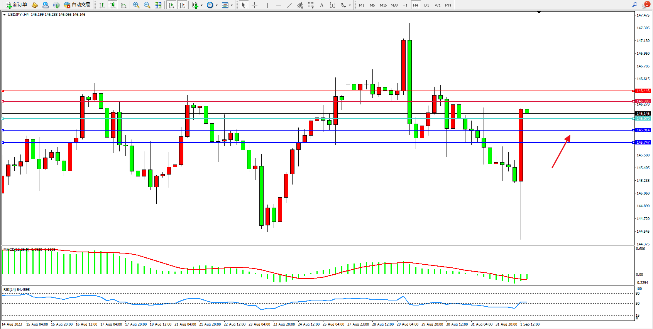Tile chart windows with the grid icon
This screenshot has height=329, width=653.
(x=158, y=5)
